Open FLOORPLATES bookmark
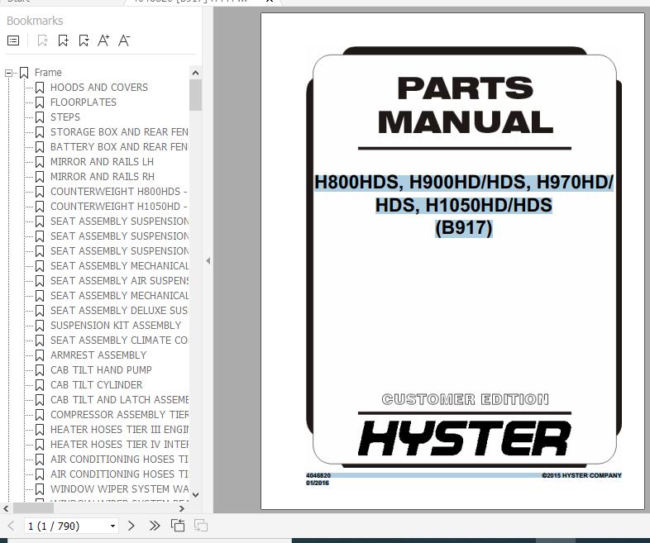 coord(84,102)
